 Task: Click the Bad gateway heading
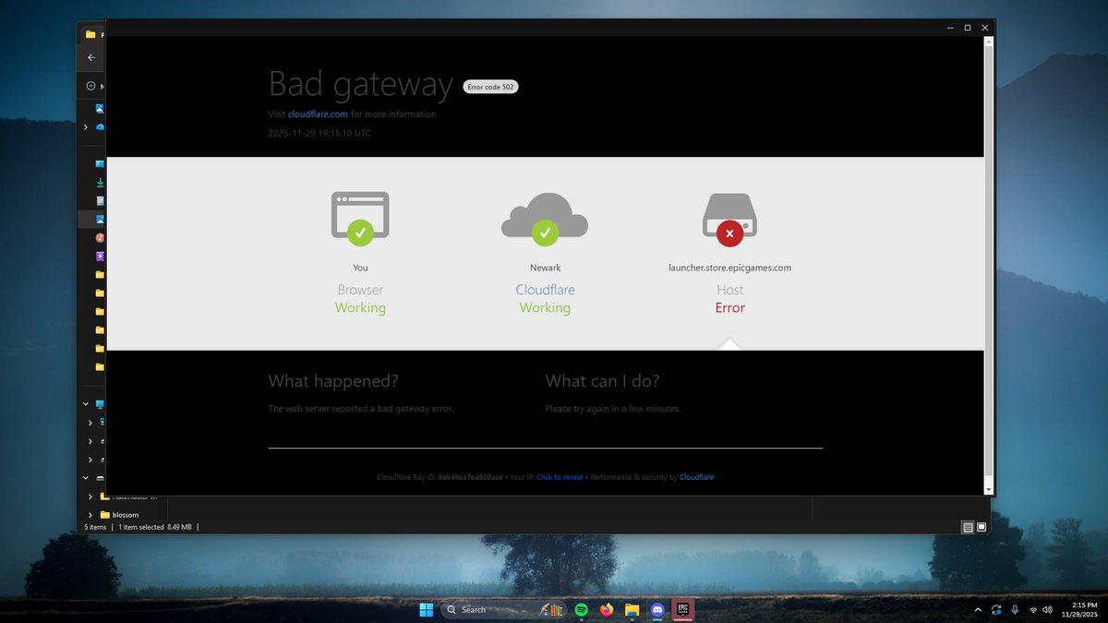(361, 84)
